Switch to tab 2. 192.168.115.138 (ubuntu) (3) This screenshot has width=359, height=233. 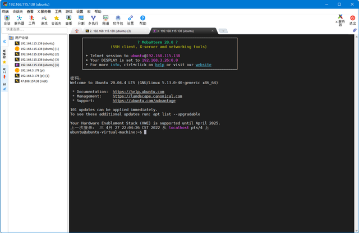pyautogui.click(x=116, y=31)
